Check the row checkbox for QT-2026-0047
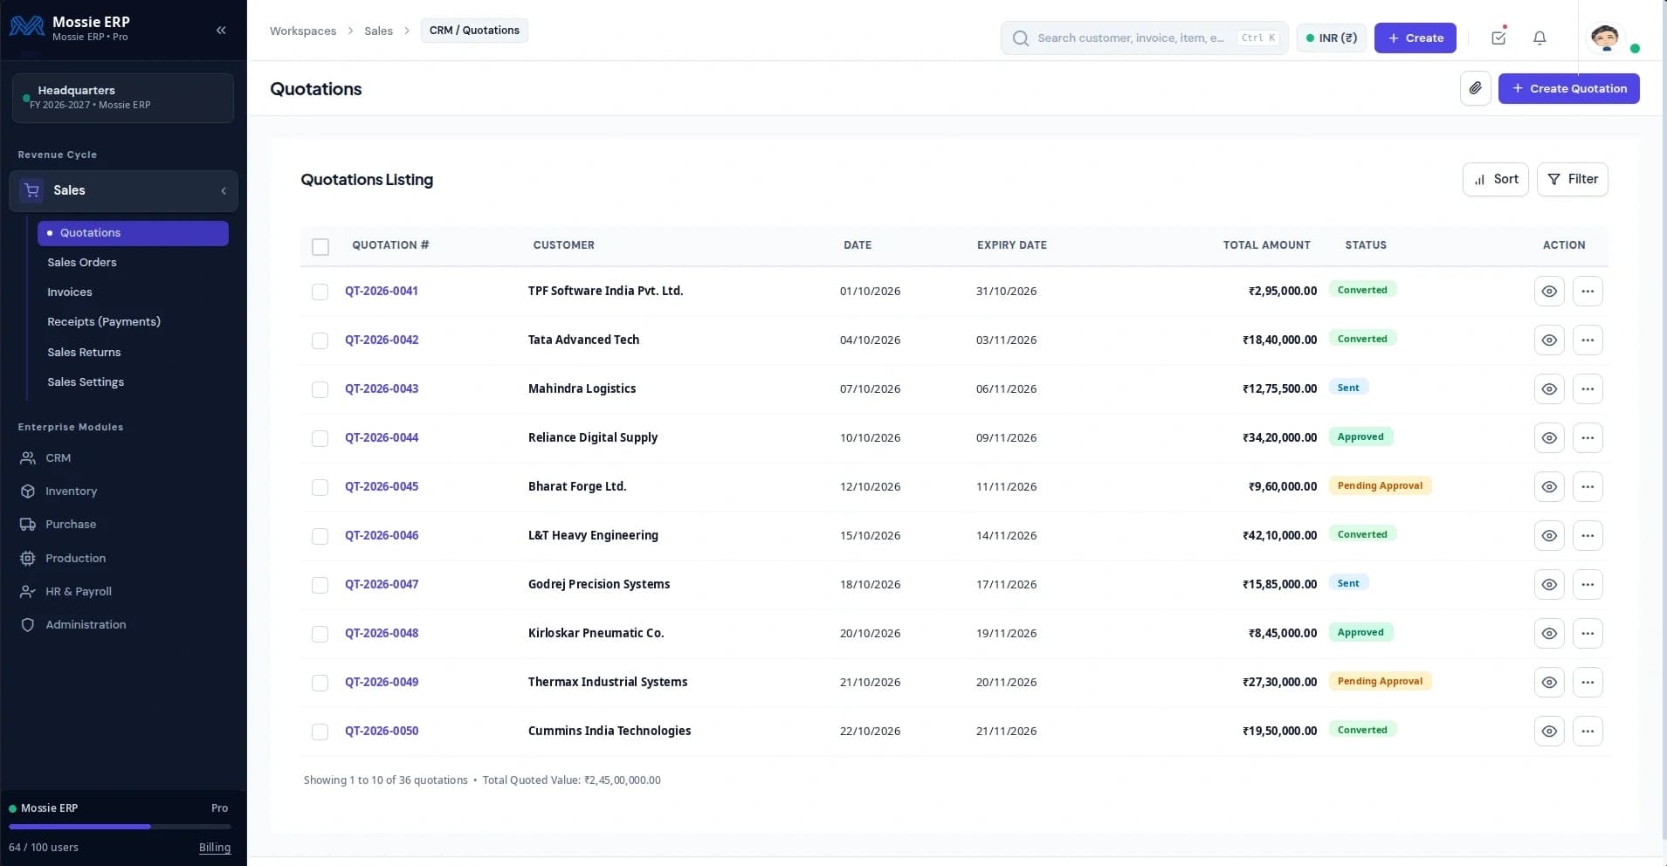 [x=320, y=585]
